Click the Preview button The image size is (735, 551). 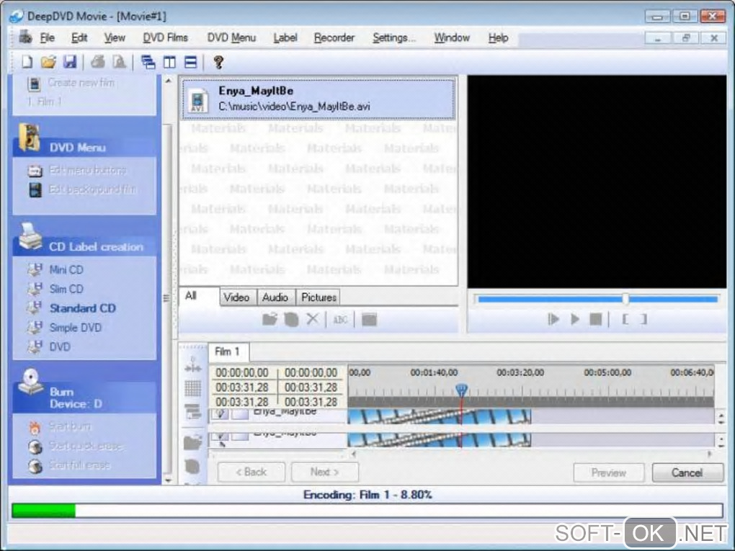tap(608, 472)
